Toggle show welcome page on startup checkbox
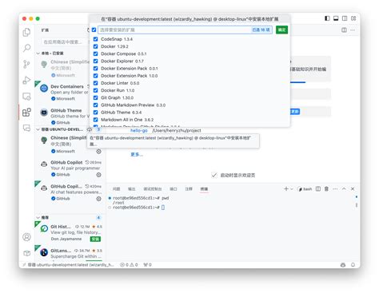 (214, 175)
